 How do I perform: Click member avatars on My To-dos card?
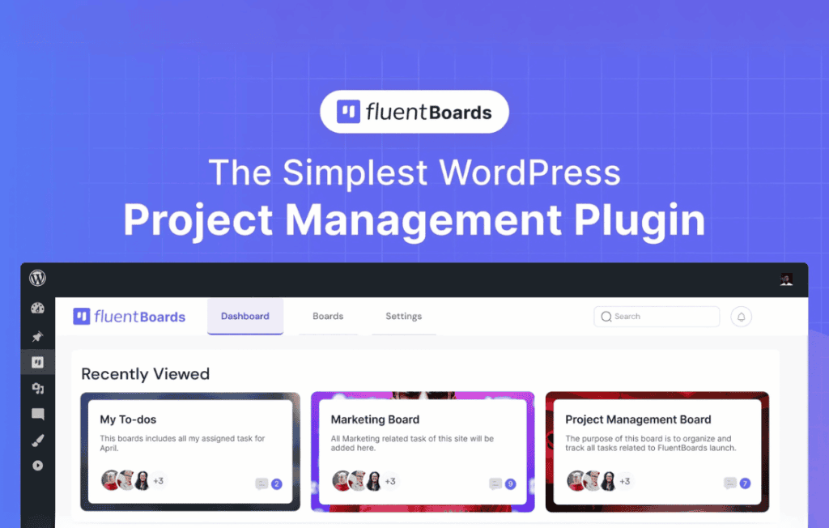(125, 480)
